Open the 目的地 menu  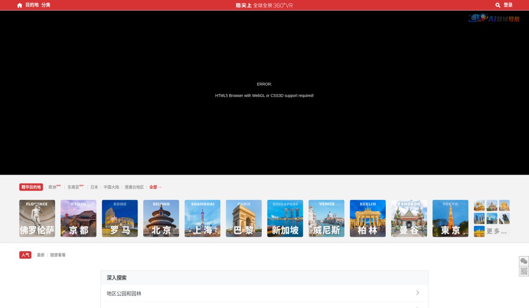tap(32, 5)
